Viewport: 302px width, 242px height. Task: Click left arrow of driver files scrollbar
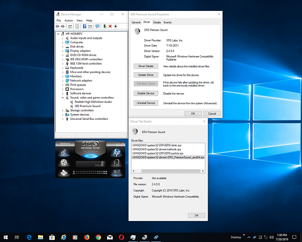point(134,171)
